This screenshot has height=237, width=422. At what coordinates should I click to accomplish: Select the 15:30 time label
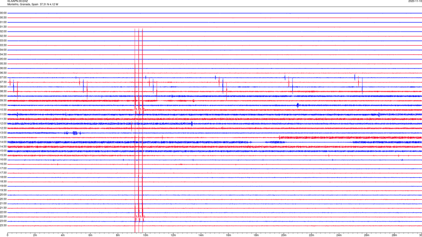(4, 155)
